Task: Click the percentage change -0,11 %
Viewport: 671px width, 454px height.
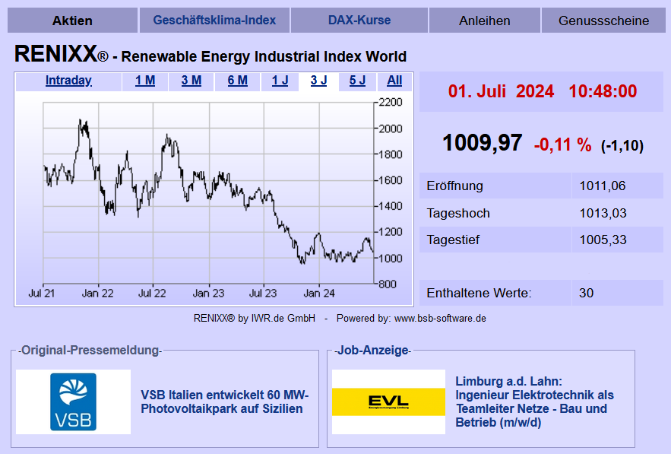Action: (x=562, y=144)
